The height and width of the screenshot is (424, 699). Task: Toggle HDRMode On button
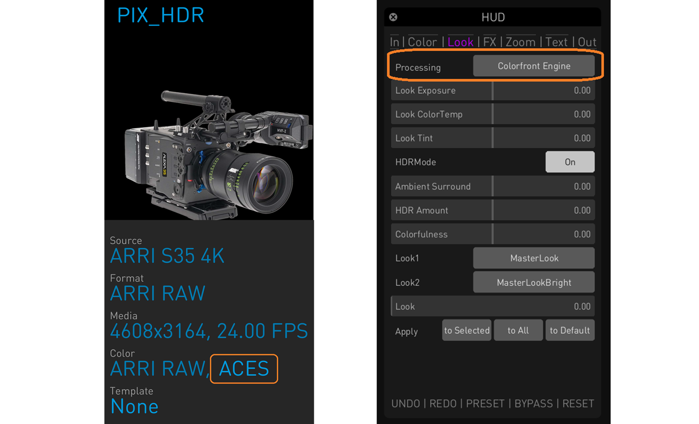coord(570,162)
